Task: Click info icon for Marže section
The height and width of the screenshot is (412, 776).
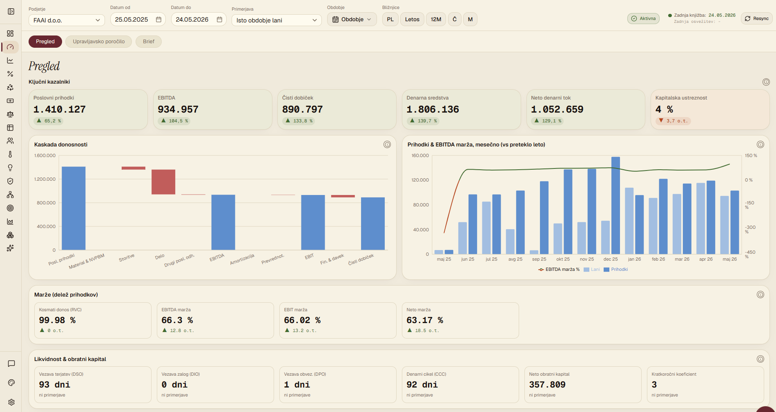Action: click(760, 295)
